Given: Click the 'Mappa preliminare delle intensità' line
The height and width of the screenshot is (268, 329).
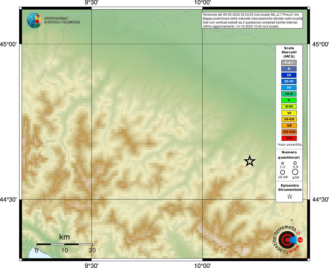Looking at the screenshot, I should click(x=253, y=19).
